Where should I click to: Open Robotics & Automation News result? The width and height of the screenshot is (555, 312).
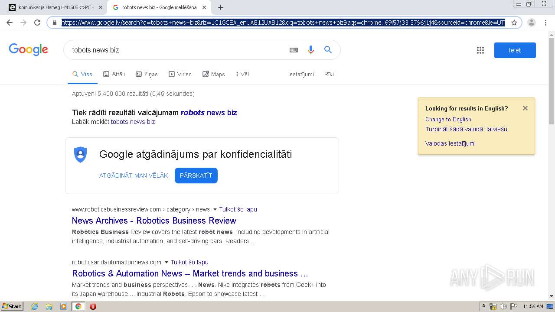[x=190, y=273]
